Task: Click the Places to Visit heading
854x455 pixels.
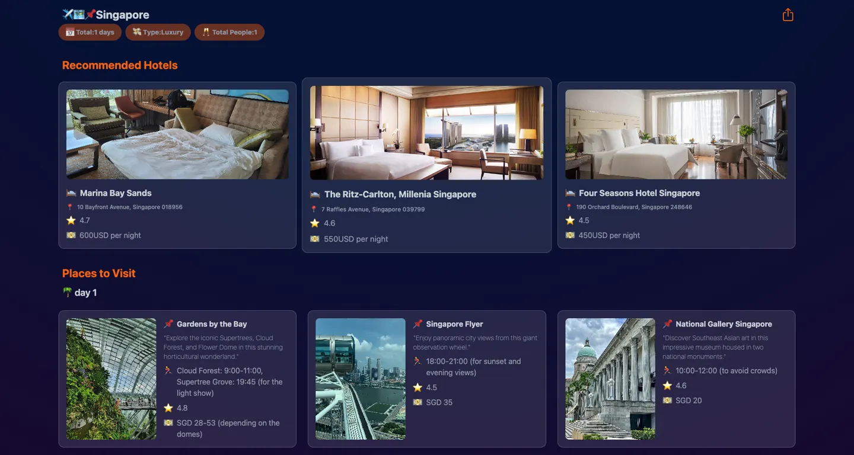Action: tap(99, 273)
